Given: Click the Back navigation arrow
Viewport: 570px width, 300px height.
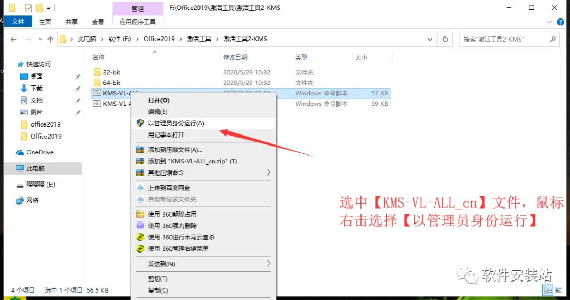Looking at the screenshot, I should coord(14,39).
